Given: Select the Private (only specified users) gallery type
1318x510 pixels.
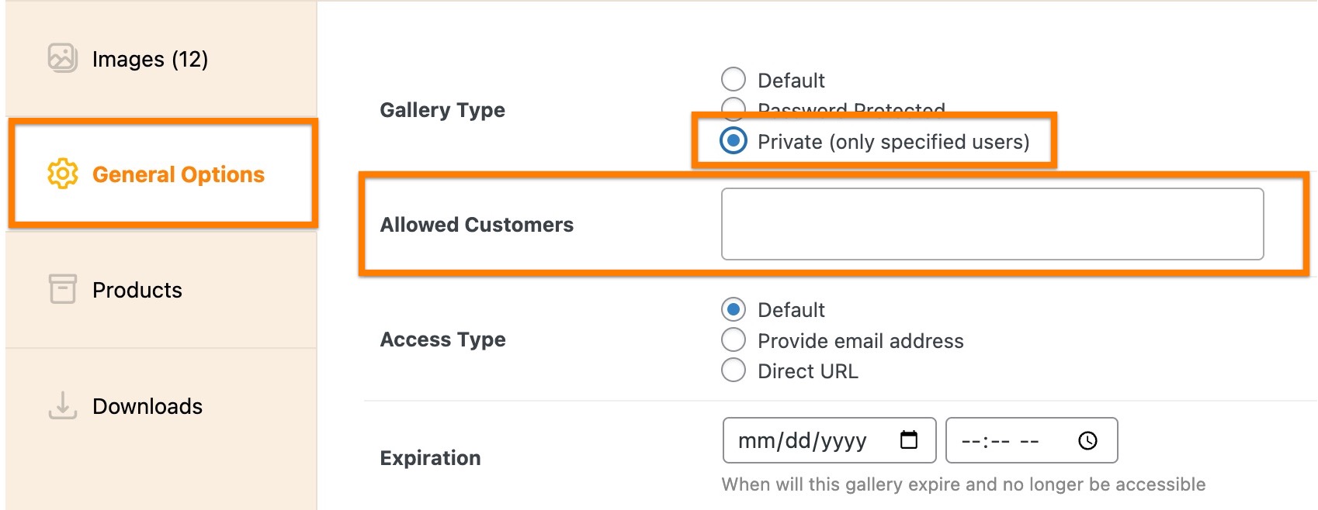Looking at the screenshot, I should click(x=731, y=142).
